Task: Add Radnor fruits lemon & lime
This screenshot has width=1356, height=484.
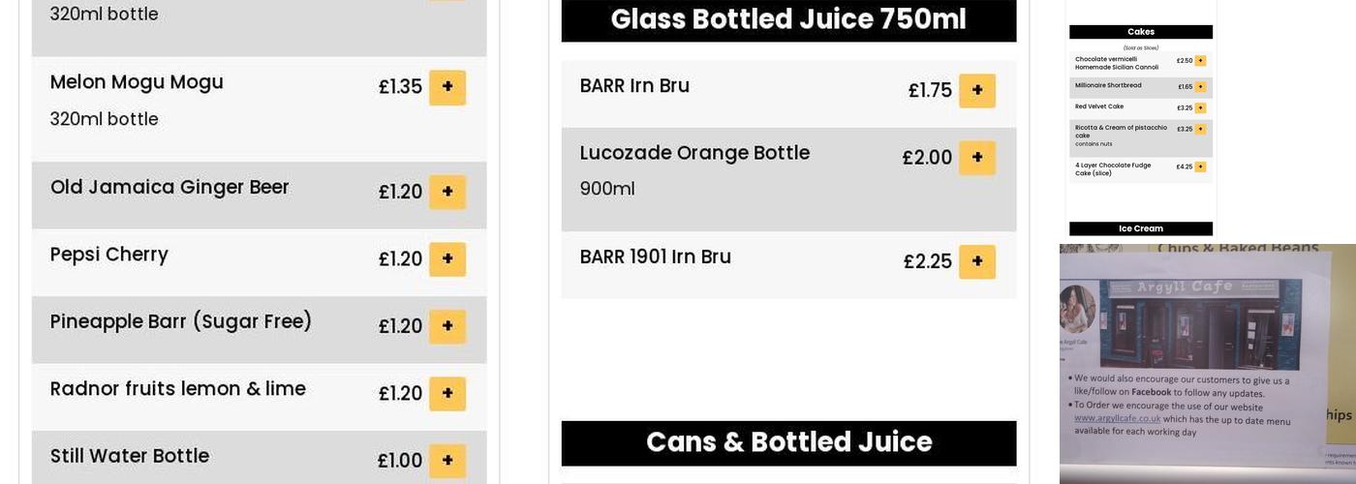Action: [x=447, y=394]
